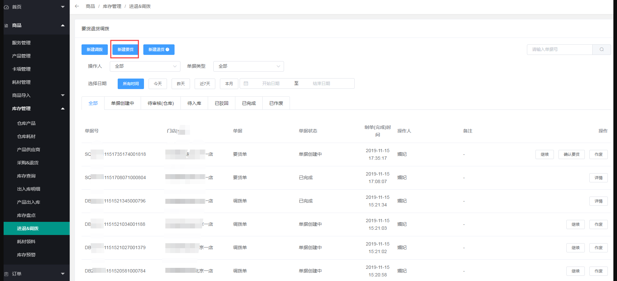This screenshot has height=281, width=617.
Task: Switch to the 已驳回 tab
Action: click(222, 103)
